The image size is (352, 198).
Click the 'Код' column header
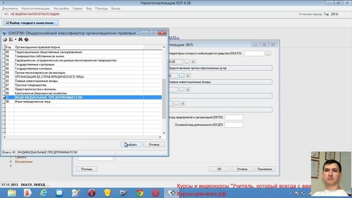(x=9, y=47)
